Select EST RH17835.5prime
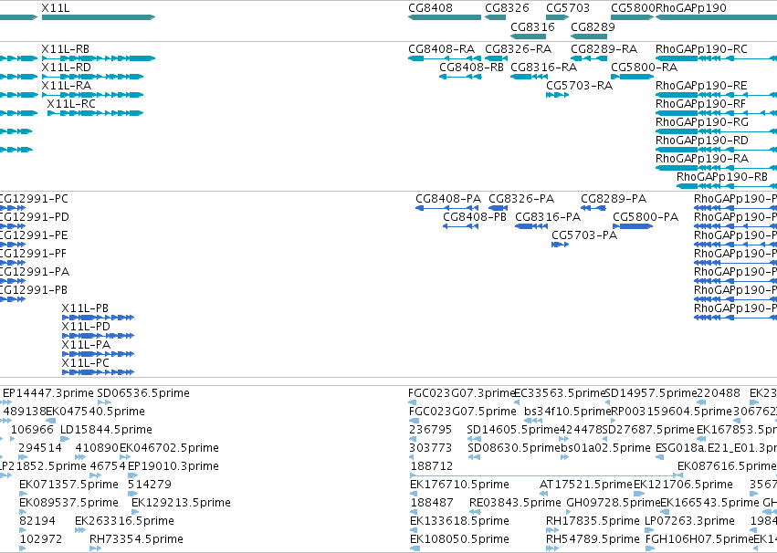The width and height of the screenshot is (777, 553). click(593, 521)
